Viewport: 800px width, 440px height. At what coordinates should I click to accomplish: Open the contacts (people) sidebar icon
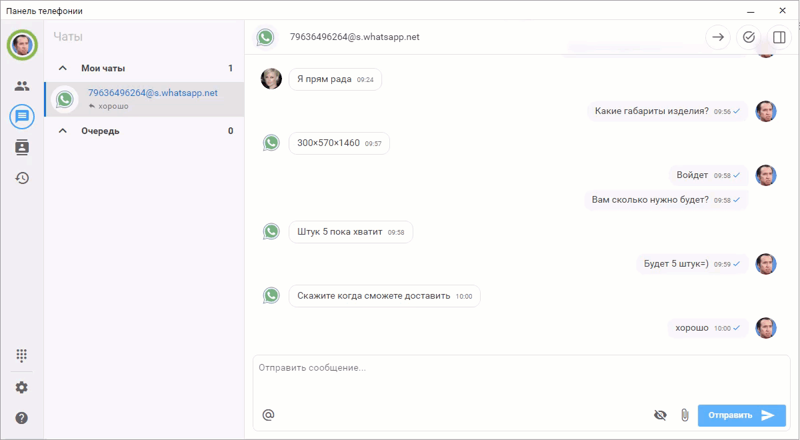[x=22, y=86]
